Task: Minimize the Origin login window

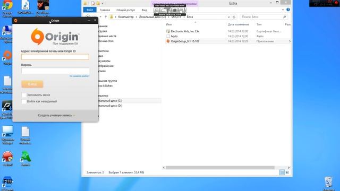Action: point(89,20)
